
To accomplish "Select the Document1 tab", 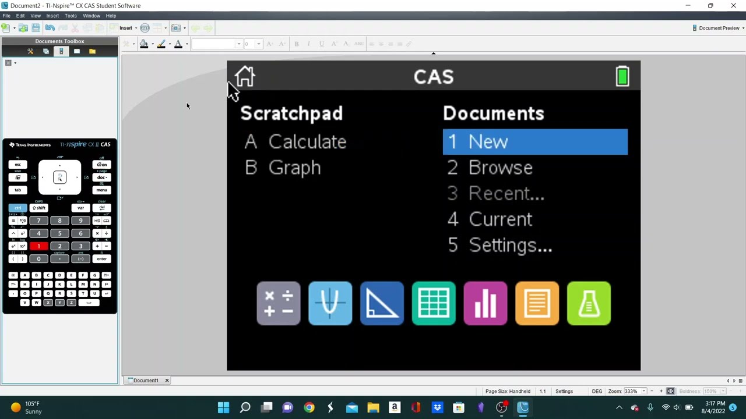I will (145, 381).
